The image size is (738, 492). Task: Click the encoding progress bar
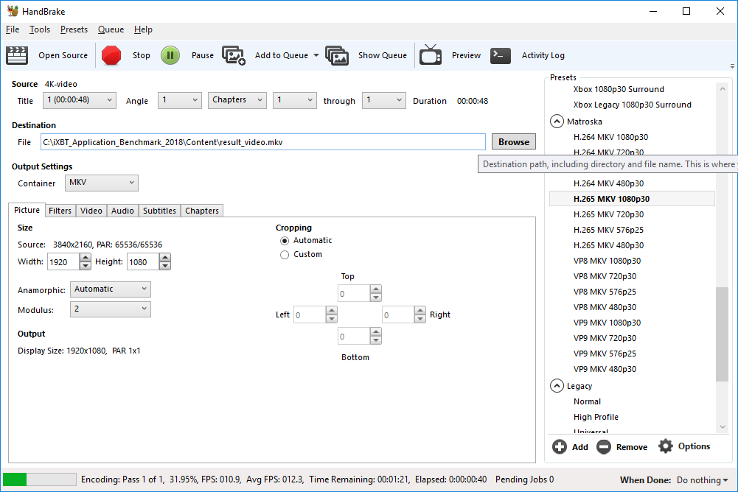40,479
